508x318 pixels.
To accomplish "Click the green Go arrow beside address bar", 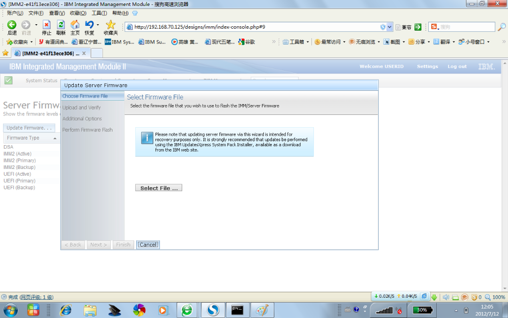I will pyautogui.click(x=418, y=27).
